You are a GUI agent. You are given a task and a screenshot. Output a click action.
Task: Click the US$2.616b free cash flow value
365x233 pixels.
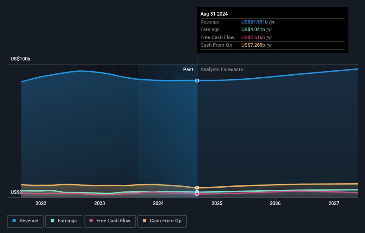click(x=253, y=37)
